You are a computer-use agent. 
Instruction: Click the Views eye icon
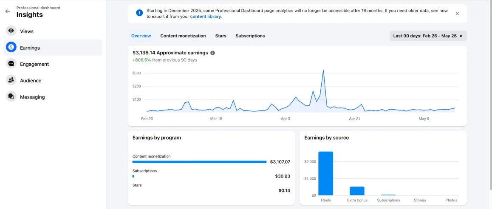[11, 31]
